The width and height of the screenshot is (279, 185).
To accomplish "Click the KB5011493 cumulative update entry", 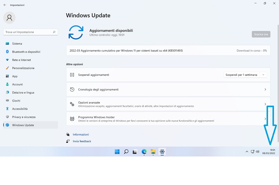I will [x=168, y=50].
